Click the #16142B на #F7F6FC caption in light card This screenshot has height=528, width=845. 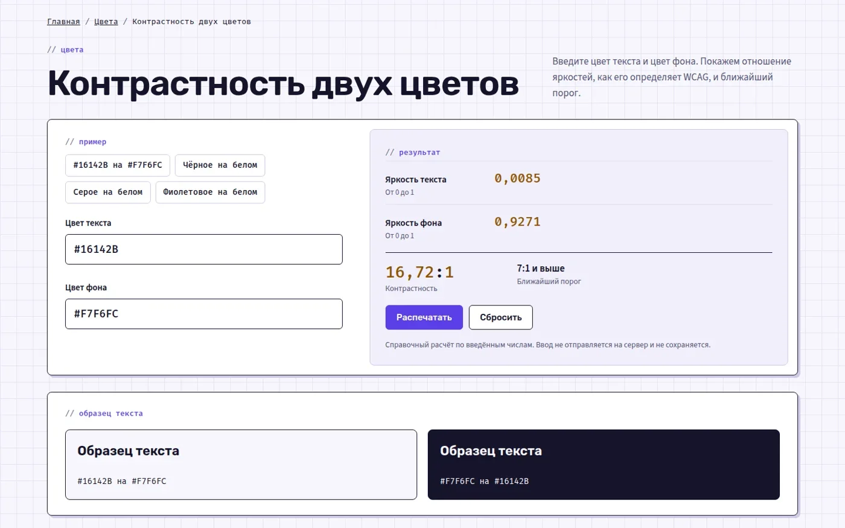click(x=122, y=482)
